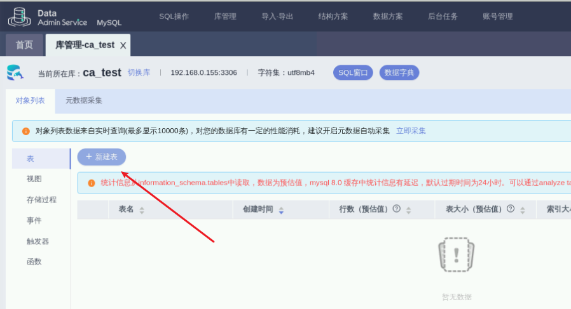Switch to the 对象列表 tab
The height and width of the screenshot is (309, 571).
31,101
